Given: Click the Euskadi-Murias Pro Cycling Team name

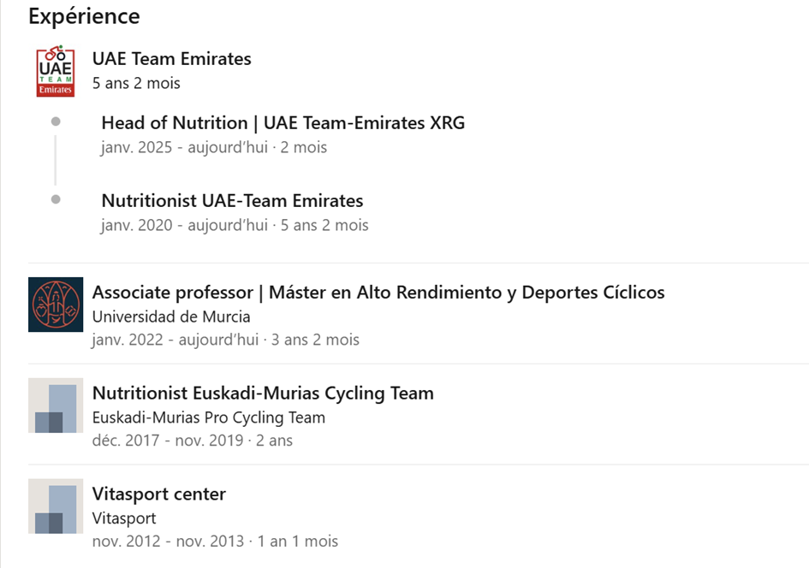Looking at the screenshot, I should pyautogui.click(x=209, y=417).
